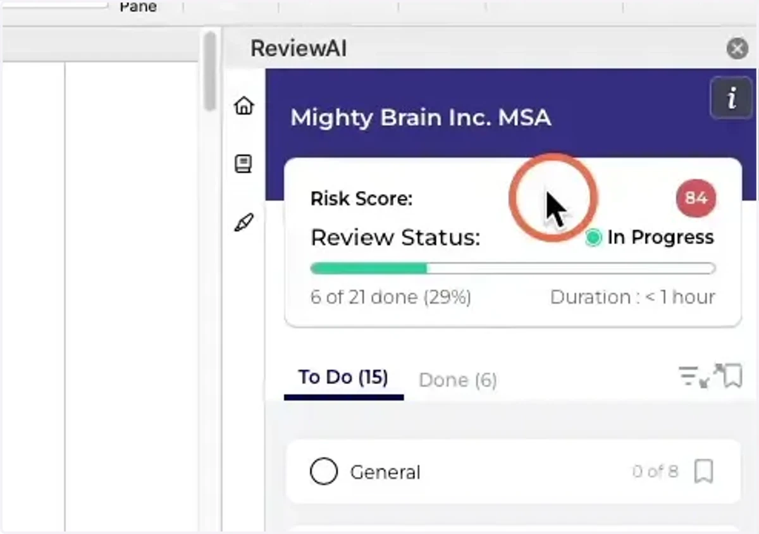Click the review progress bar
Viewport: 759px width, 534px height.
(x=513, y=268)
